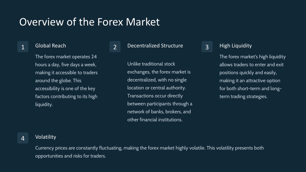This screenshot has height=172, width=306.
Task: Select the High Liquidity description paragraph
Action: [252, 76]
